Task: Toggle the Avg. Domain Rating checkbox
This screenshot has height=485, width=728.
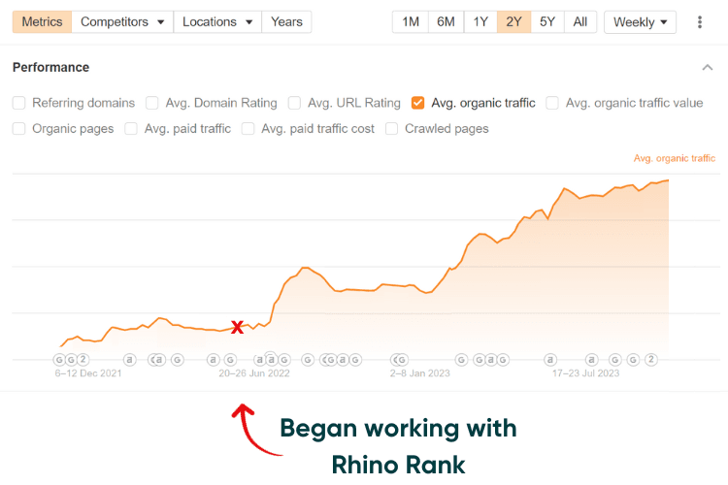Action: 152,103
